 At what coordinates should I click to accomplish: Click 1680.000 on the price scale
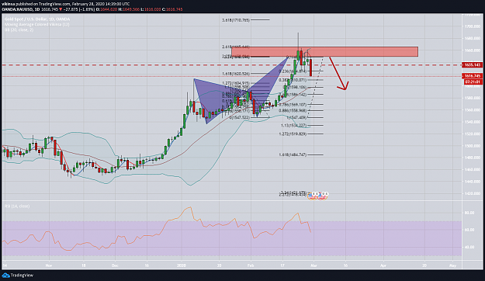[x=473, y=38]
